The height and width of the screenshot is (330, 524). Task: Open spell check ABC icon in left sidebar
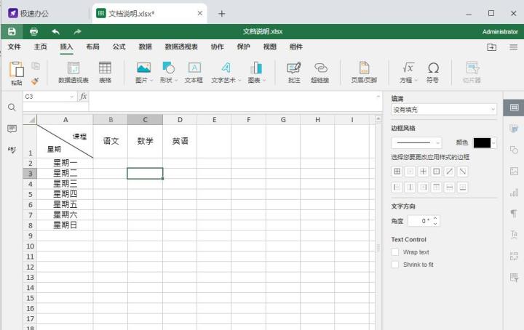(12, 150)
